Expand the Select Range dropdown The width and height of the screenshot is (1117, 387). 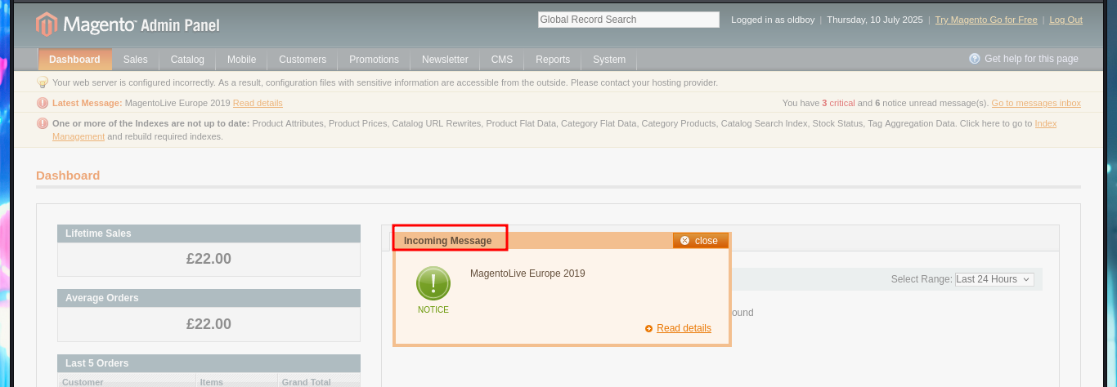click(x=994, y=279)
